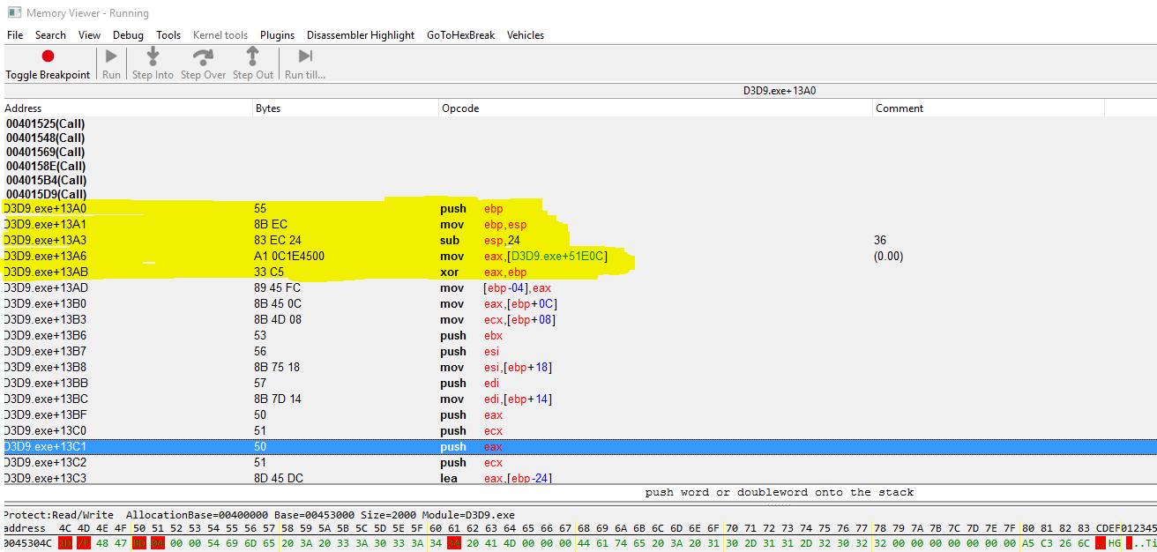Image resolution: width=1157 pixels, height=552 pixels.
Task: Open the File menu
Action: [15, 35]
